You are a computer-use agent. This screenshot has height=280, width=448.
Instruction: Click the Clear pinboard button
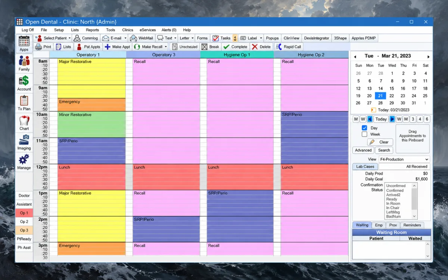coord(380,142)
